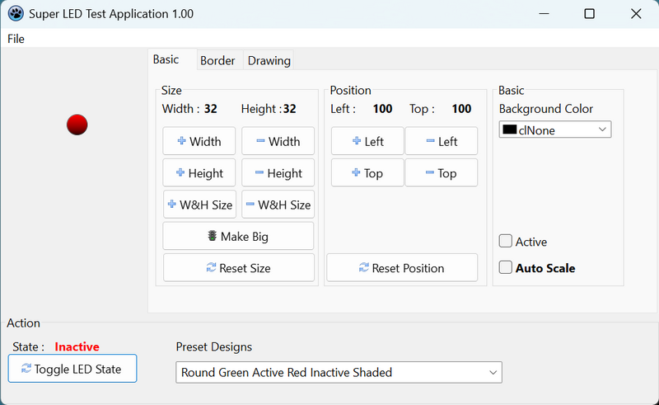Increase LED width with plus Width button
Viewport: 659px width, 405px height.
pos(199,141)
